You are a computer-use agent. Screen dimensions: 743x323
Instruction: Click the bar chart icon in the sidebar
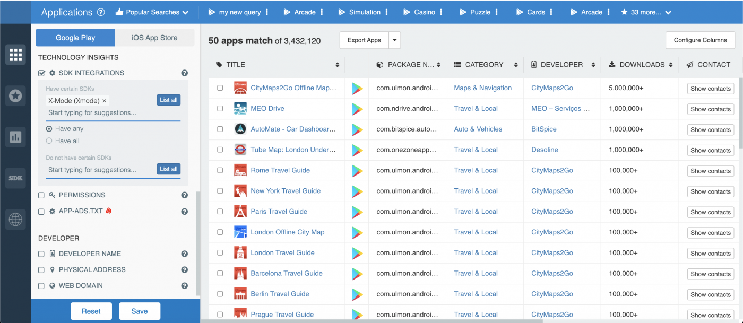[15, 137]
